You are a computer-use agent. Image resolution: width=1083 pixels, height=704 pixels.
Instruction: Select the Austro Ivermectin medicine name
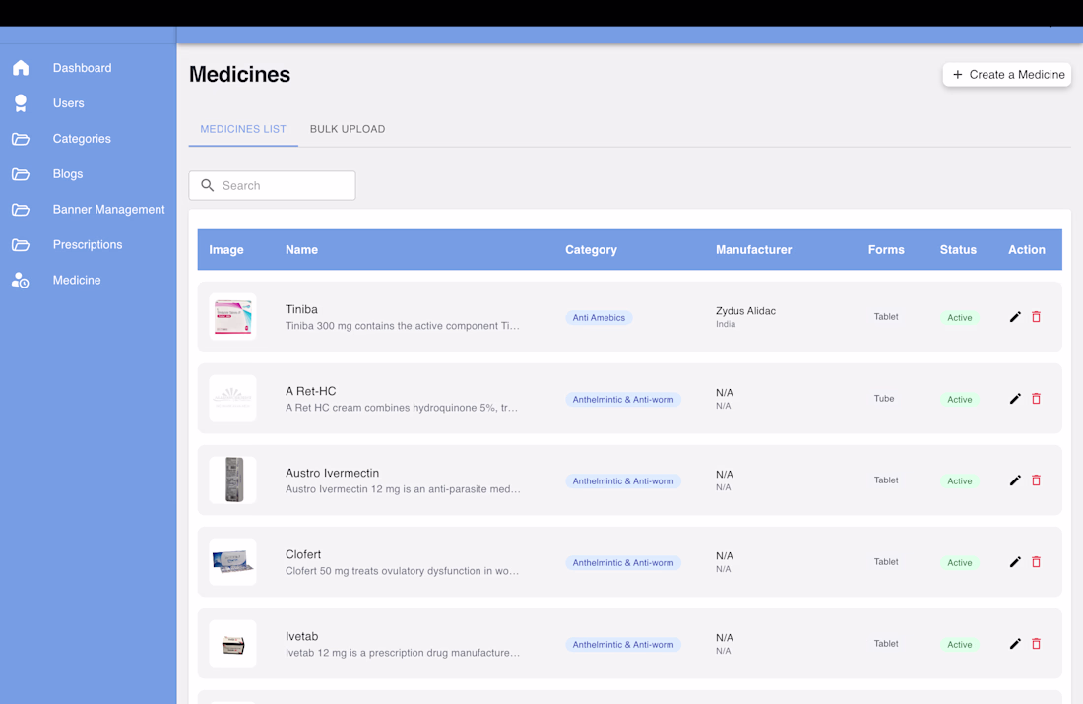(x=332, y=473)
